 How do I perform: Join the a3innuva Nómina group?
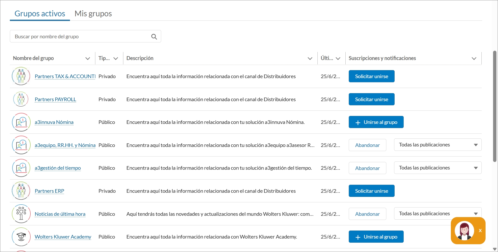(x=376, y=122)
